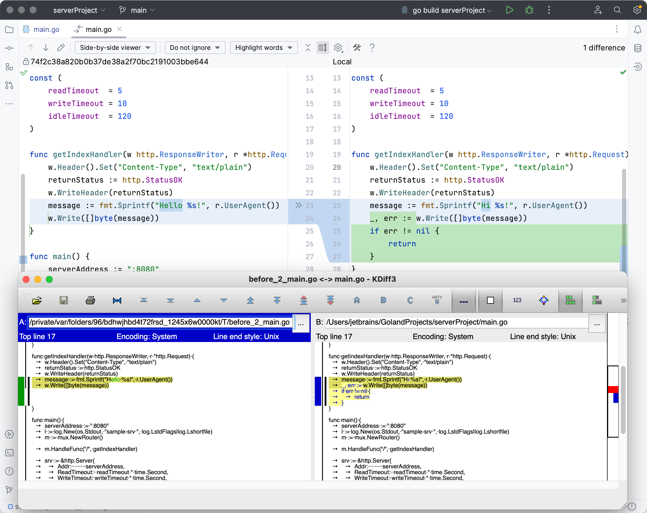This screenshot has width=647, height=513.
Task: Toggle synchronize scrolling in diff viewer
Action: pos(323,48)
